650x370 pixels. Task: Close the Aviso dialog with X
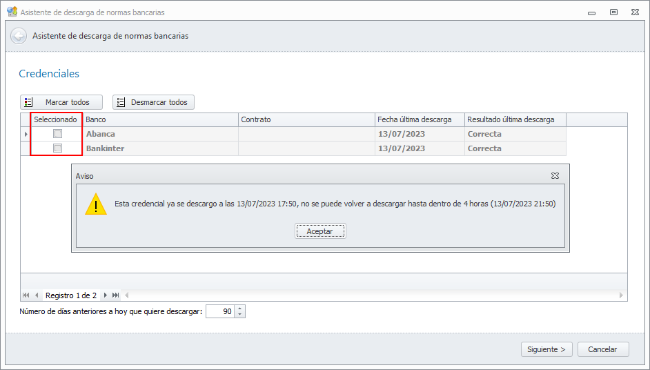pyautogui.click(x=555, y=176)
